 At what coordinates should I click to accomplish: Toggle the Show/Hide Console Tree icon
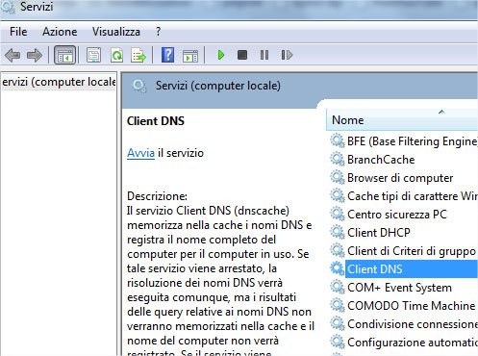(65, 55)
